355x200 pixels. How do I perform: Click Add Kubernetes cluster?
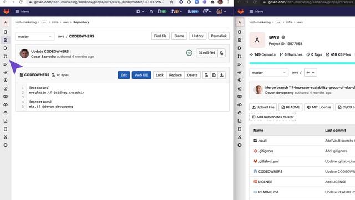point(272,117)
